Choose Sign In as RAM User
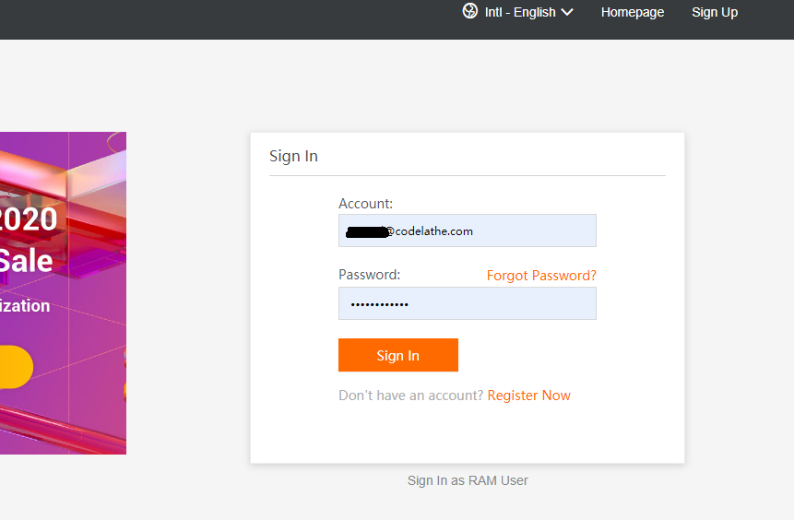The height and width of the screenshot is (520, 794). coord(468,480)
